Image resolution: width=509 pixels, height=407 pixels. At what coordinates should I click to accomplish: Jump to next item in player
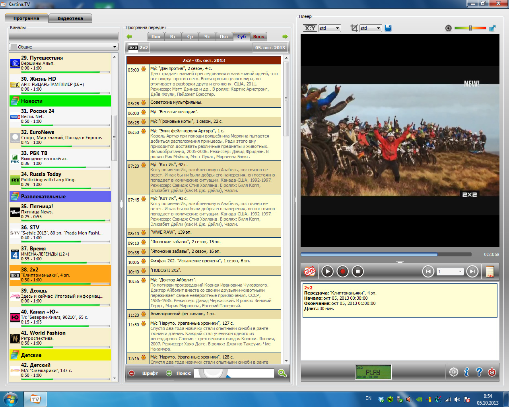472,271
